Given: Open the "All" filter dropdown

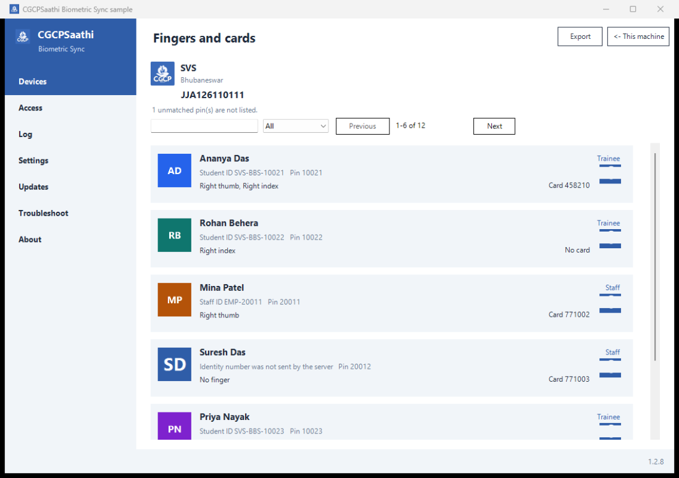Looking at the screenshot, I should [296, 126].
